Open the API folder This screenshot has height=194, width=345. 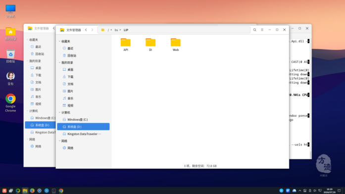click(126, 45)
